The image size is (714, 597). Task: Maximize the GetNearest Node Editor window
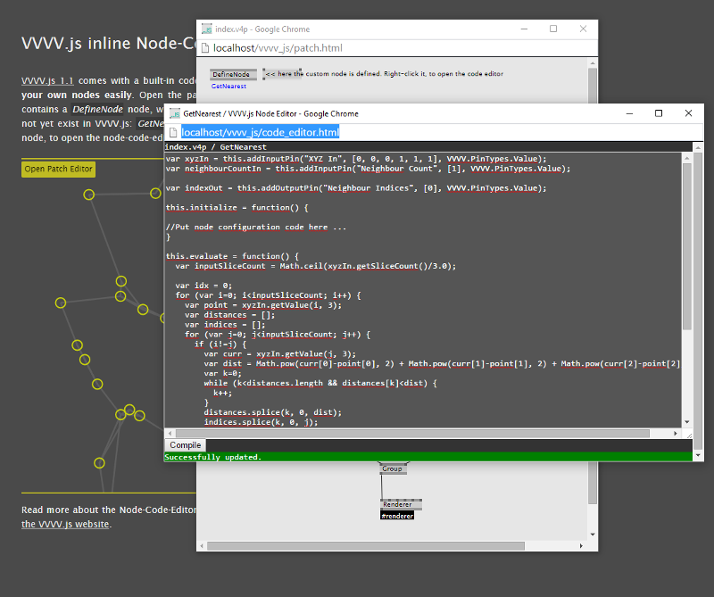pyautogui.click(x=659, y=113)
